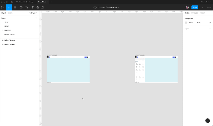
Task: Switch to the Inspect tab
Action: [x=202, y=13]
